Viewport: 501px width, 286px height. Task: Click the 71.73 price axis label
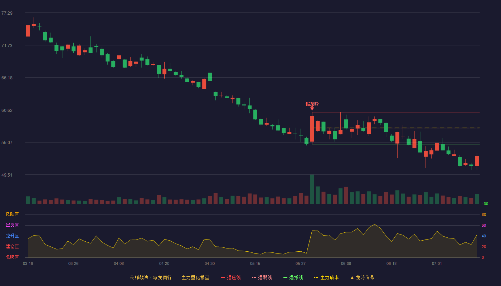coord(7,45)
